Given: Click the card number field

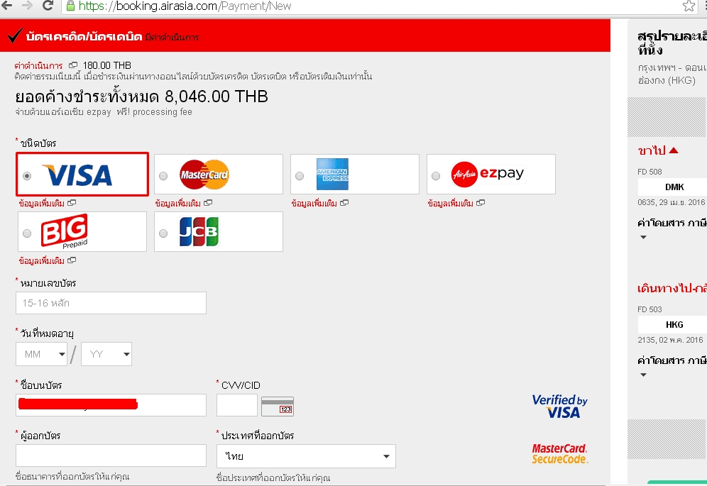Looking at the screenshot, I should (111, 303).
